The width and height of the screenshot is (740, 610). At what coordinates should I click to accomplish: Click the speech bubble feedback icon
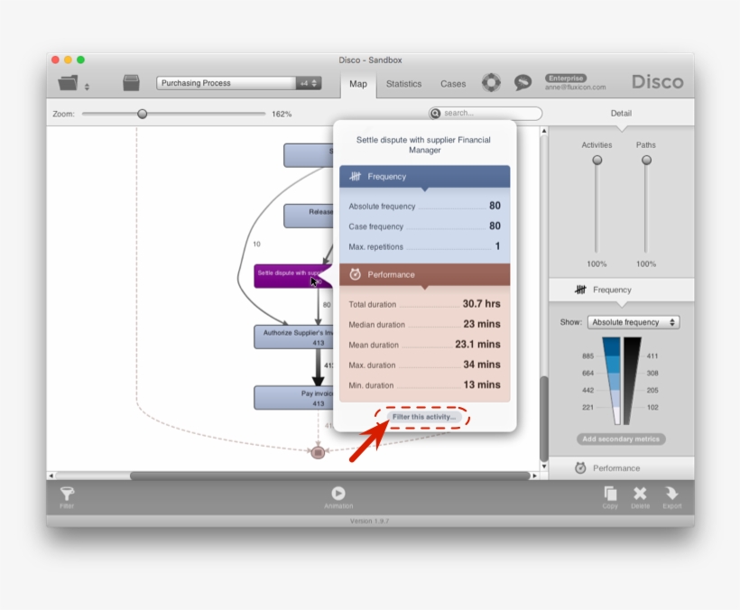(523, 82)
